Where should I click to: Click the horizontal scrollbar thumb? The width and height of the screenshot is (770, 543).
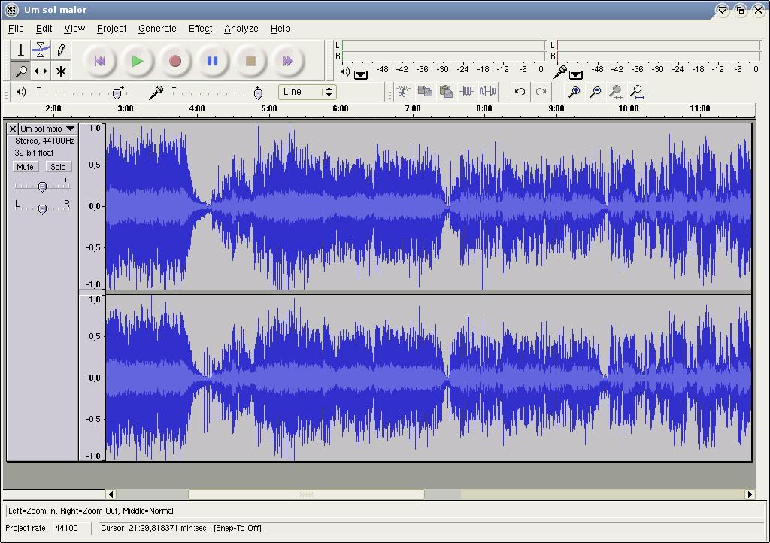click(x=306, y=494)
